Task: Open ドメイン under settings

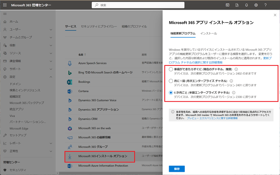Action: tap(15, 84)
